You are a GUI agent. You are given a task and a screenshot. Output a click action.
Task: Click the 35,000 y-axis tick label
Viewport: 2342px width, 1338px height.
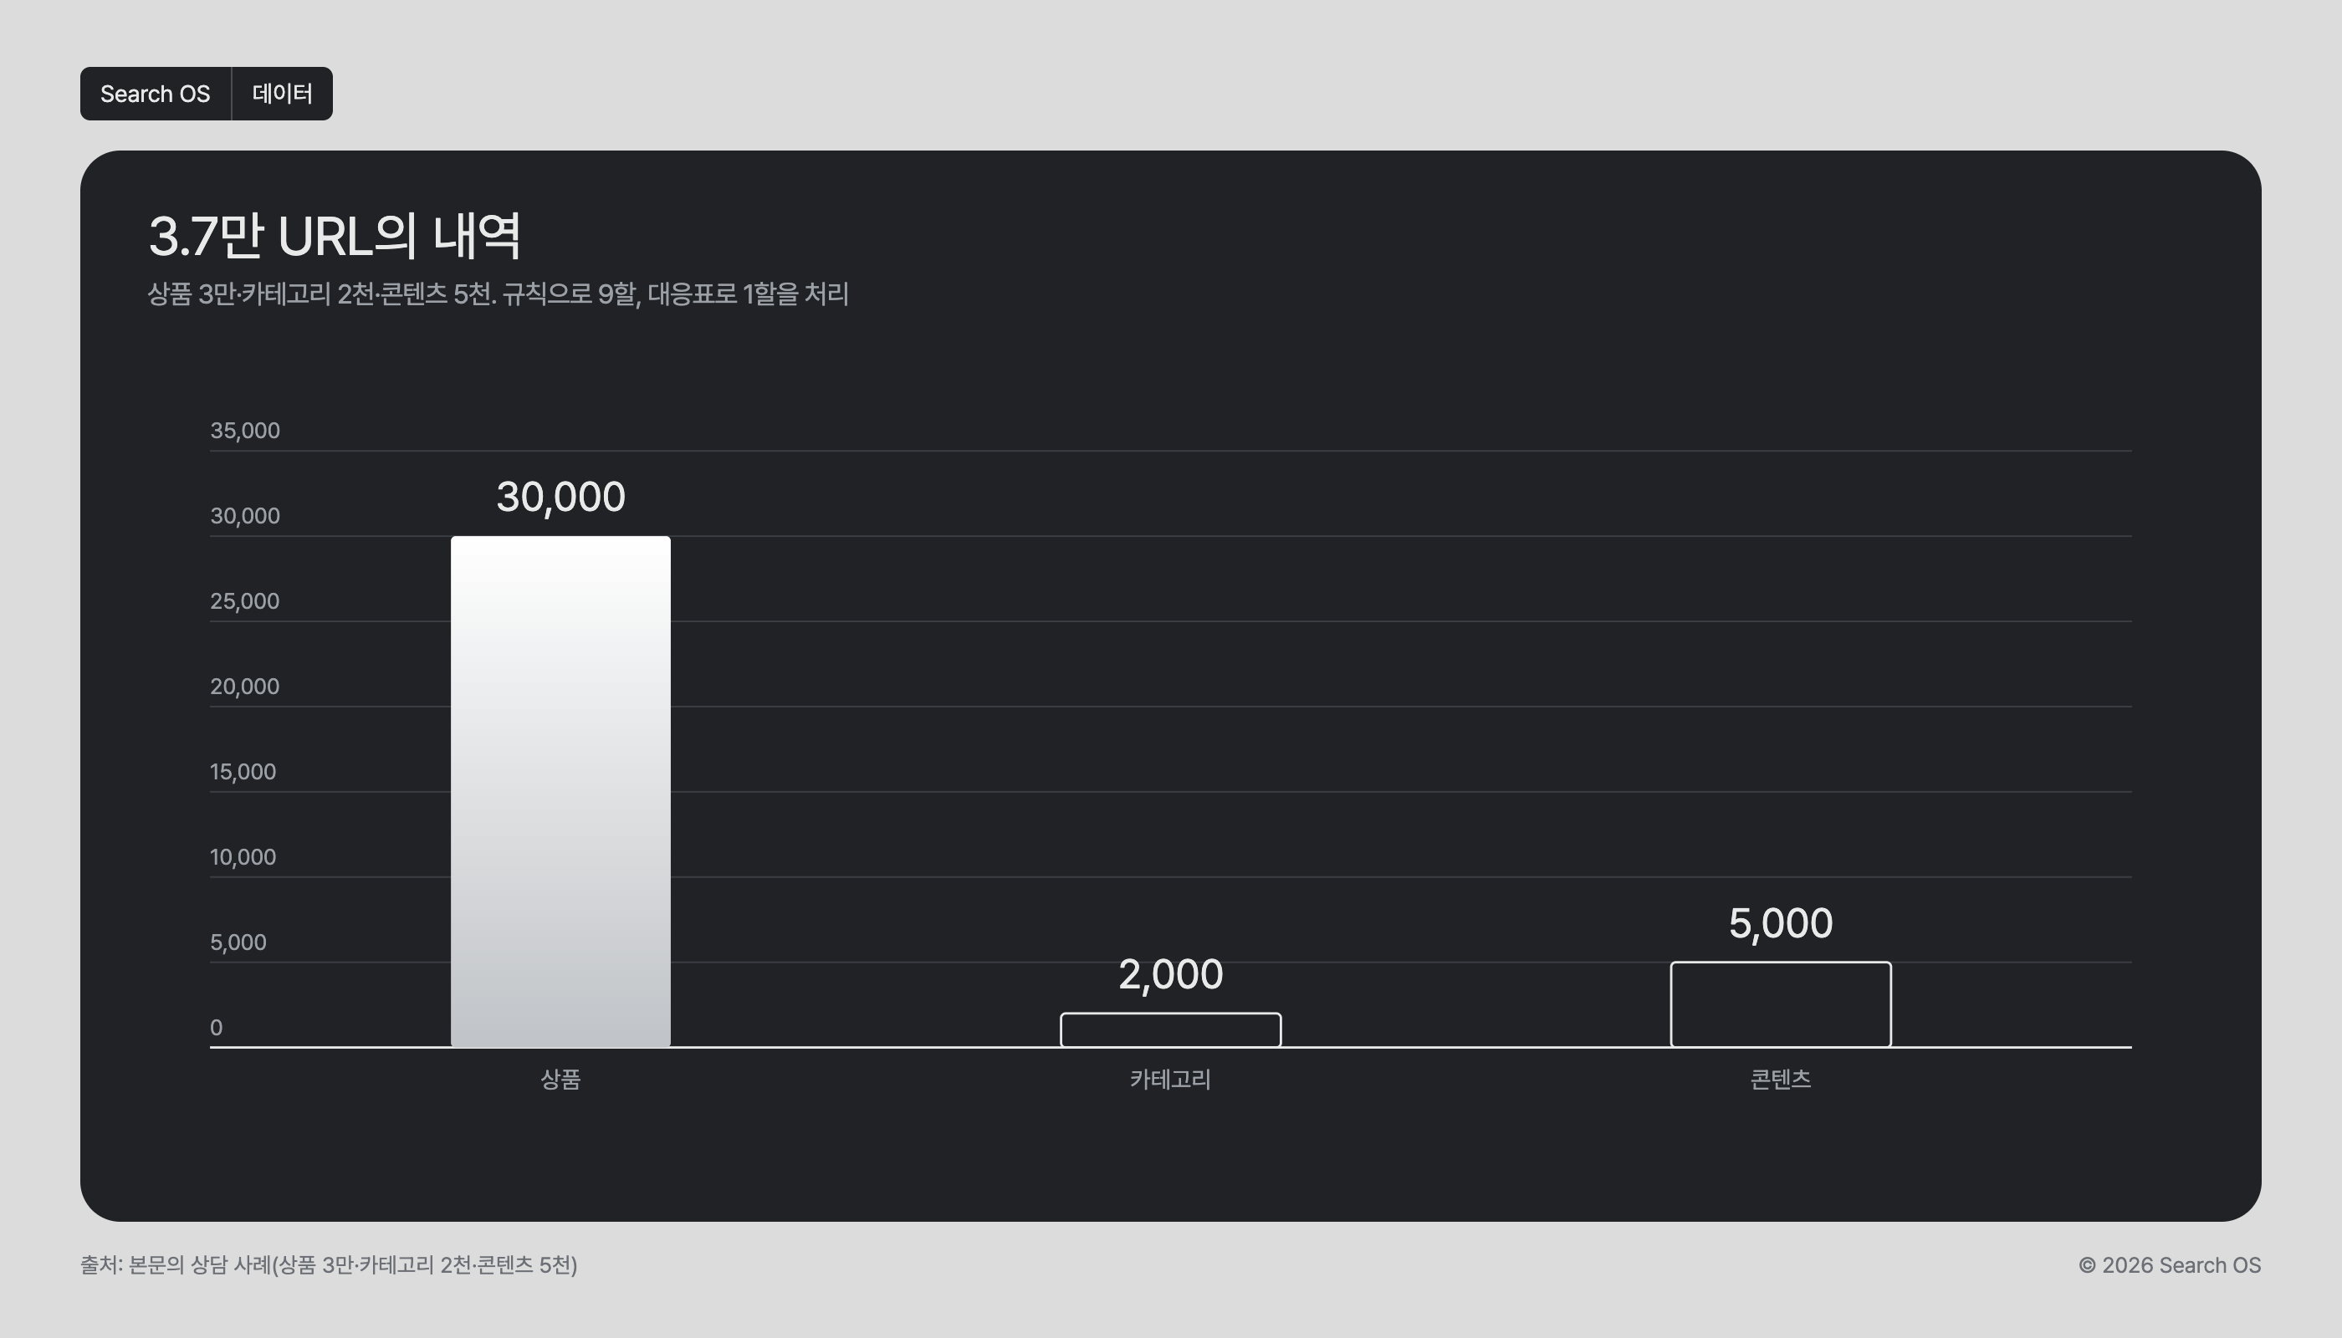(x=244, y=430)
